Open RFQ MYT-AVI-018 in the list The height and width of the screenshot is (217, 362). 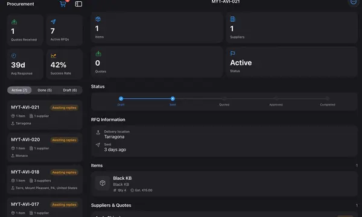coord(45,180)
